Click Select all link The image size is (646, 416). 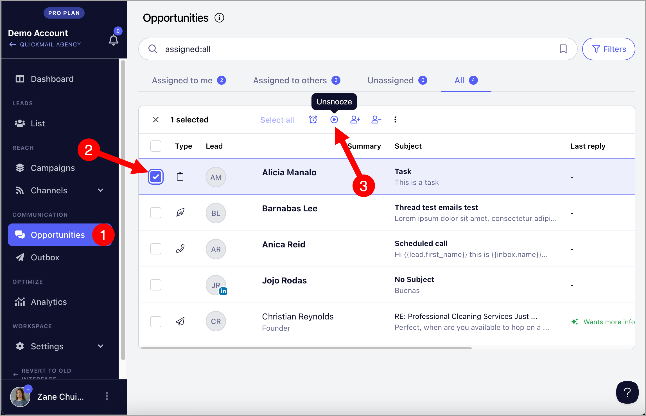point(277,120)
